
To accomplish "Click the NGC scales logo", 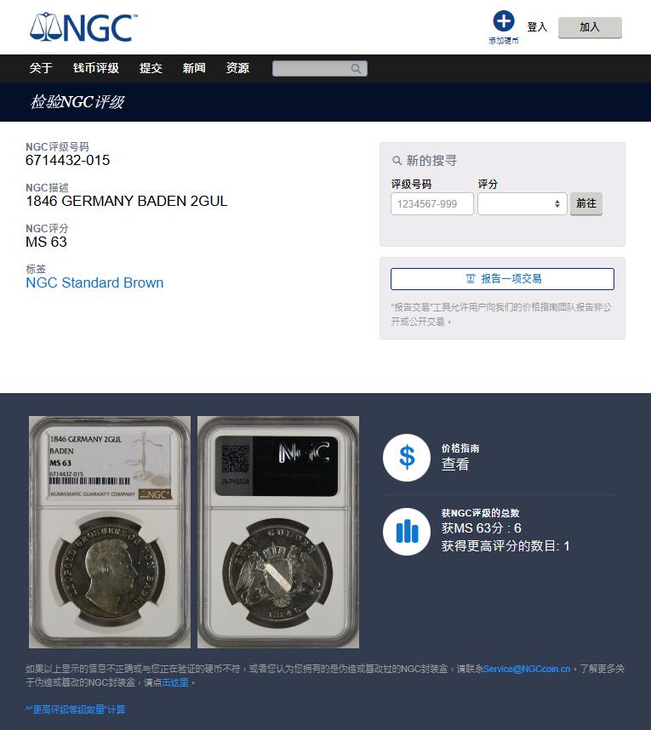I will tap(83, 27).
